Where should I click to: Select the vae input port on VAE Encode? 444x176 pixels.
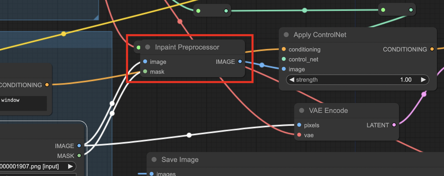coord(299,135)
